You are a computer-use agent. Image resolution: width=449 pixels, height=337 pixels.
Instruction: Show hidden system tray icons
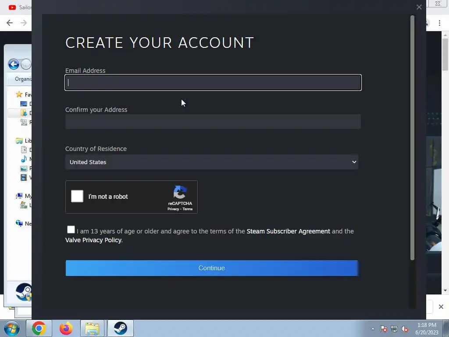(x=373, y=329)
